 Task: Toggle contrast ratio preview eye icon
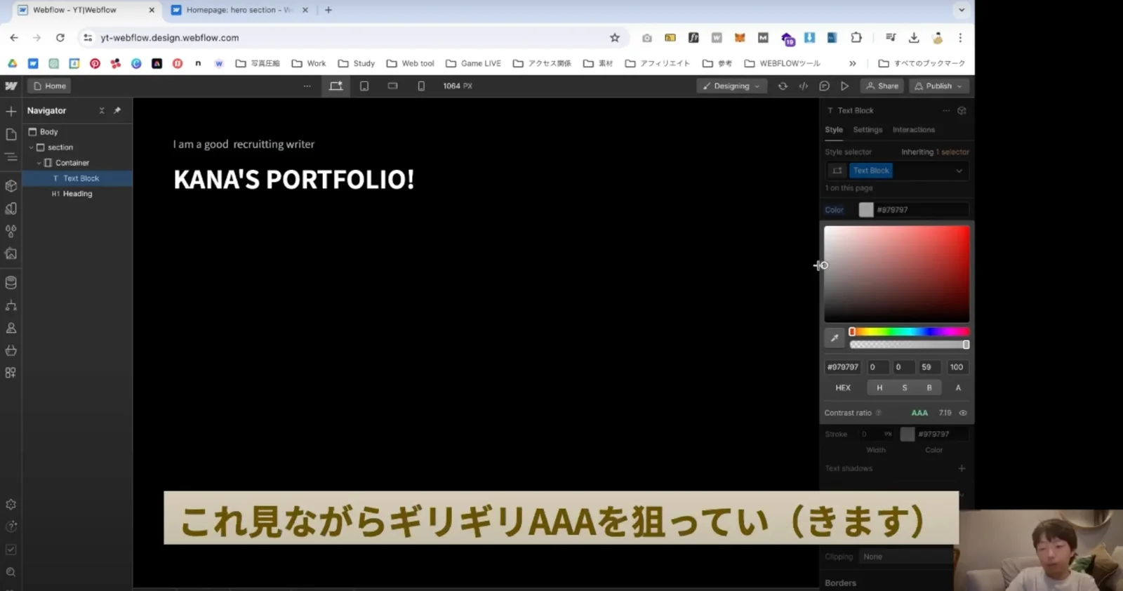(x=963, y=413)
